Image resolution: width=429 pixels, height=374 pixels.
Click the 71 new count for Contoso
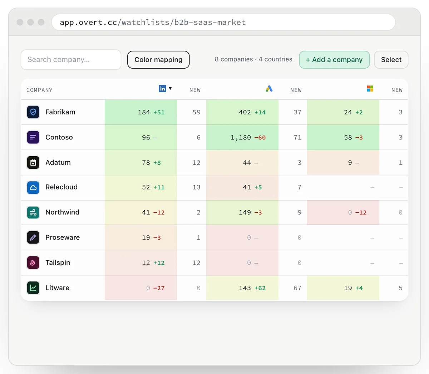[x=297, y=137]
